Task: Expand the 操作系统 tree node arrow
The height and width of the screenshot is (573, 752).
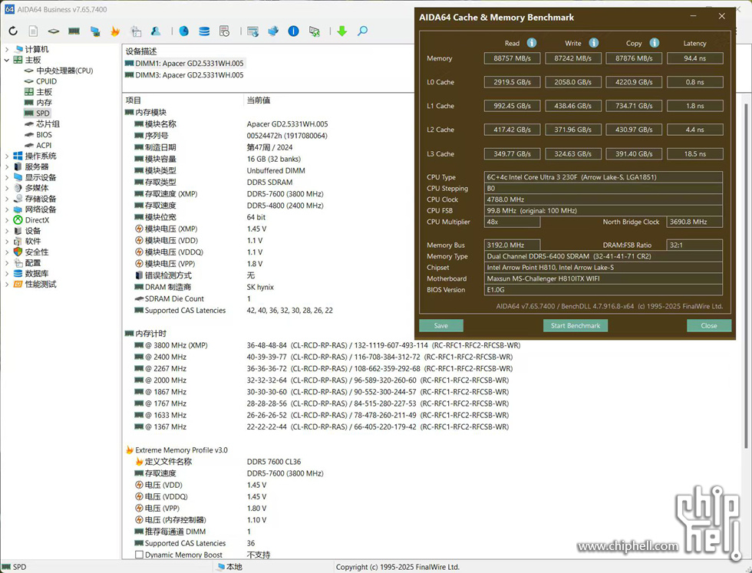Action: coord(7,156)
